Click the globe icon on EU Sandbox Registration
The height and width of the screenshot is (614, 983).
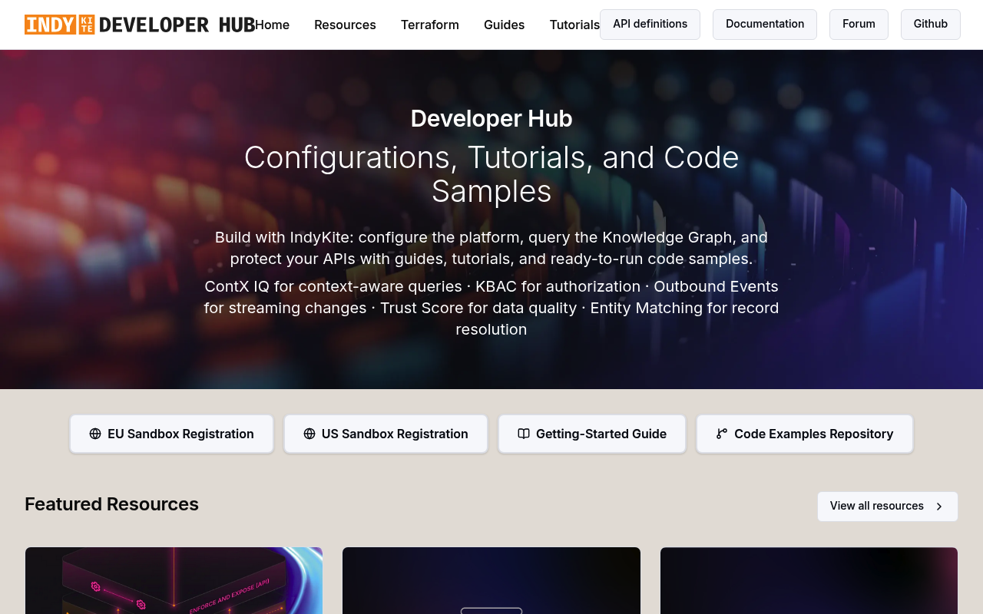(95, 434)
